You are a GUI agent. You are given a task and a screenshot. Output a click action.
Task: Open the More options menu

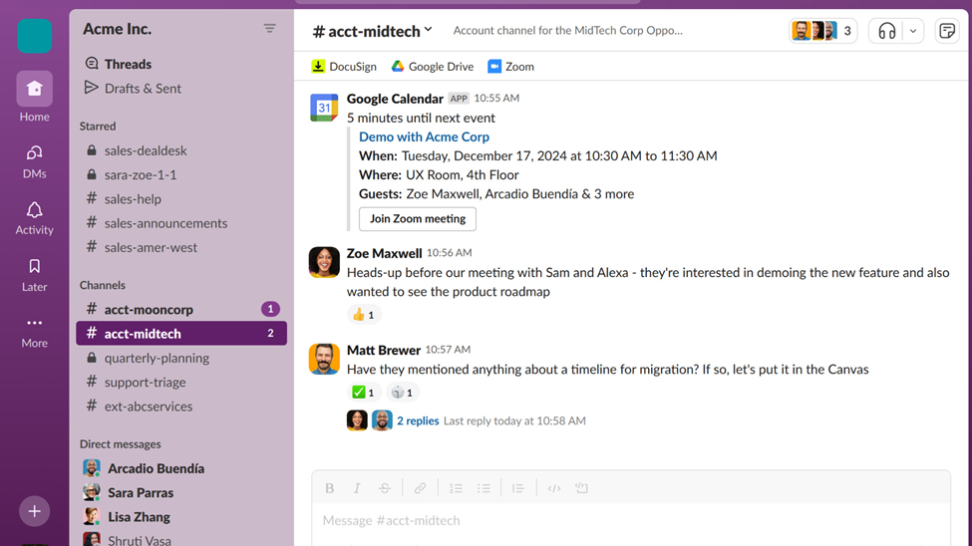pyautogui.click(x=34, y=332)
